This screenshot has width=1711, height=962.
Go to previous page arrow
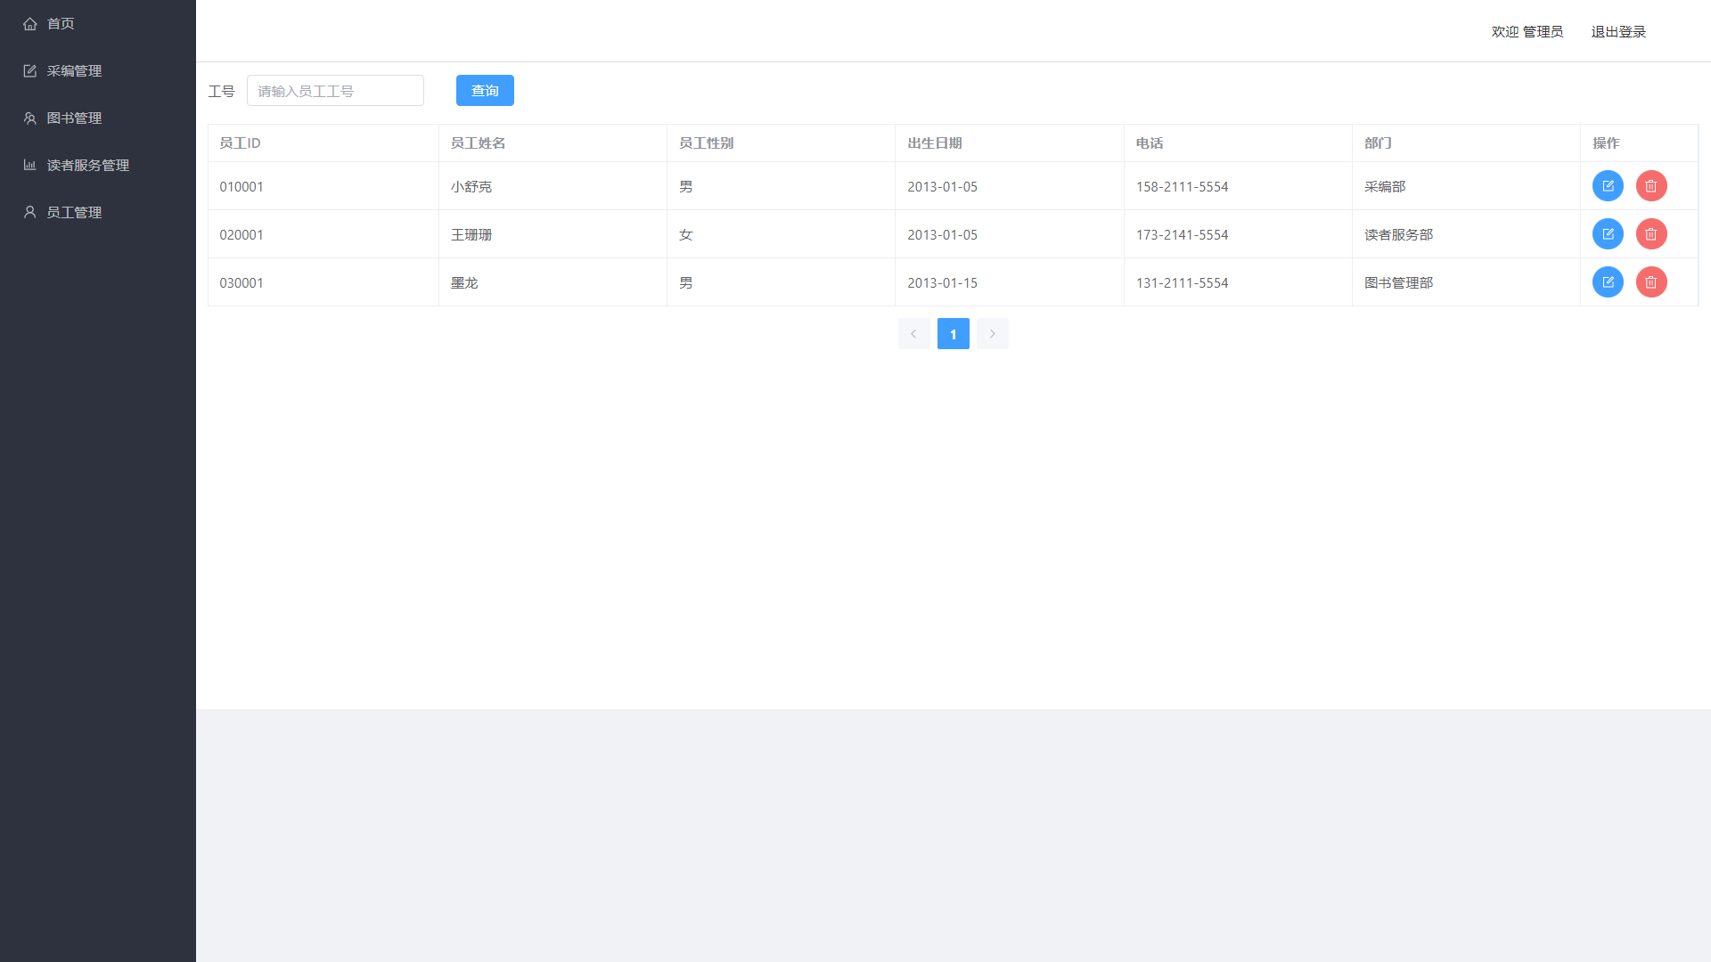[x=913, y=334]
